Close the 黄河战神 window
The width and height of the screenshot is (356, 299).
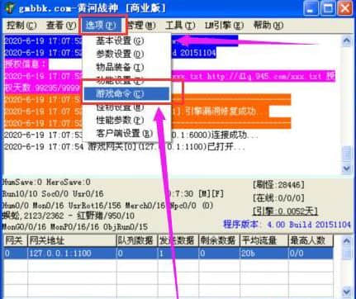click(x=345, y=8)
